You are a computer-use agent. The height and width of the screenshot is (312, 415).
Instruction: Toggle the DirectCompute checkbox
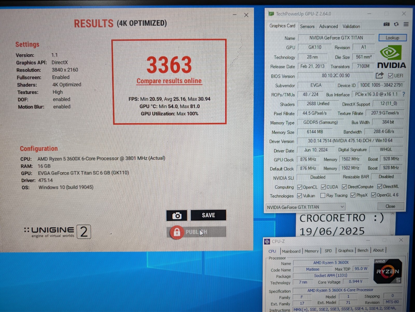(x=344, y=187)
